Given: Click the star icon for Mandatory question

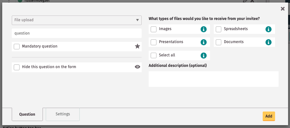Looking at the screenshot, I should 137,46.
